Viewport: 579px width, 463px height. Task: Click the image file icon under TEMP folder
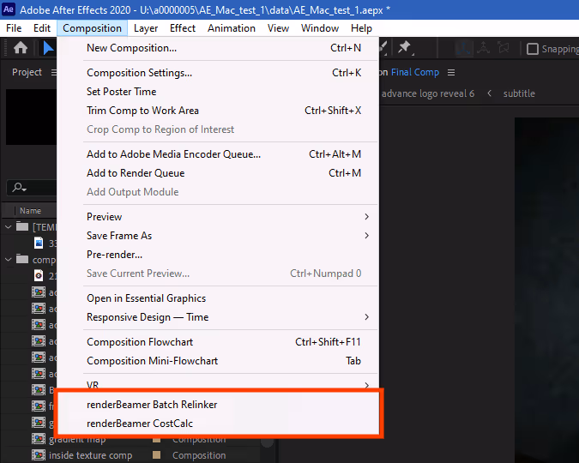click(39, 243)
